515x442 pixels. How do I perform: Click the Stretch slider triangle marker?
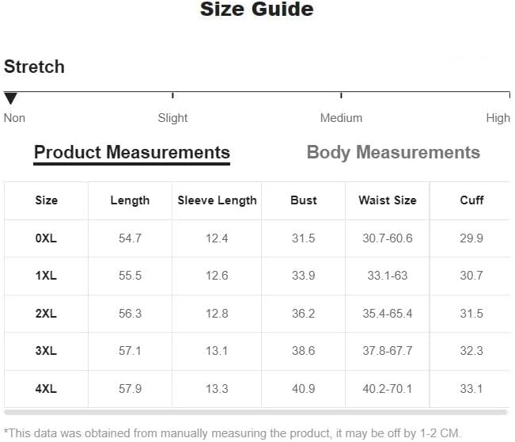10,98
